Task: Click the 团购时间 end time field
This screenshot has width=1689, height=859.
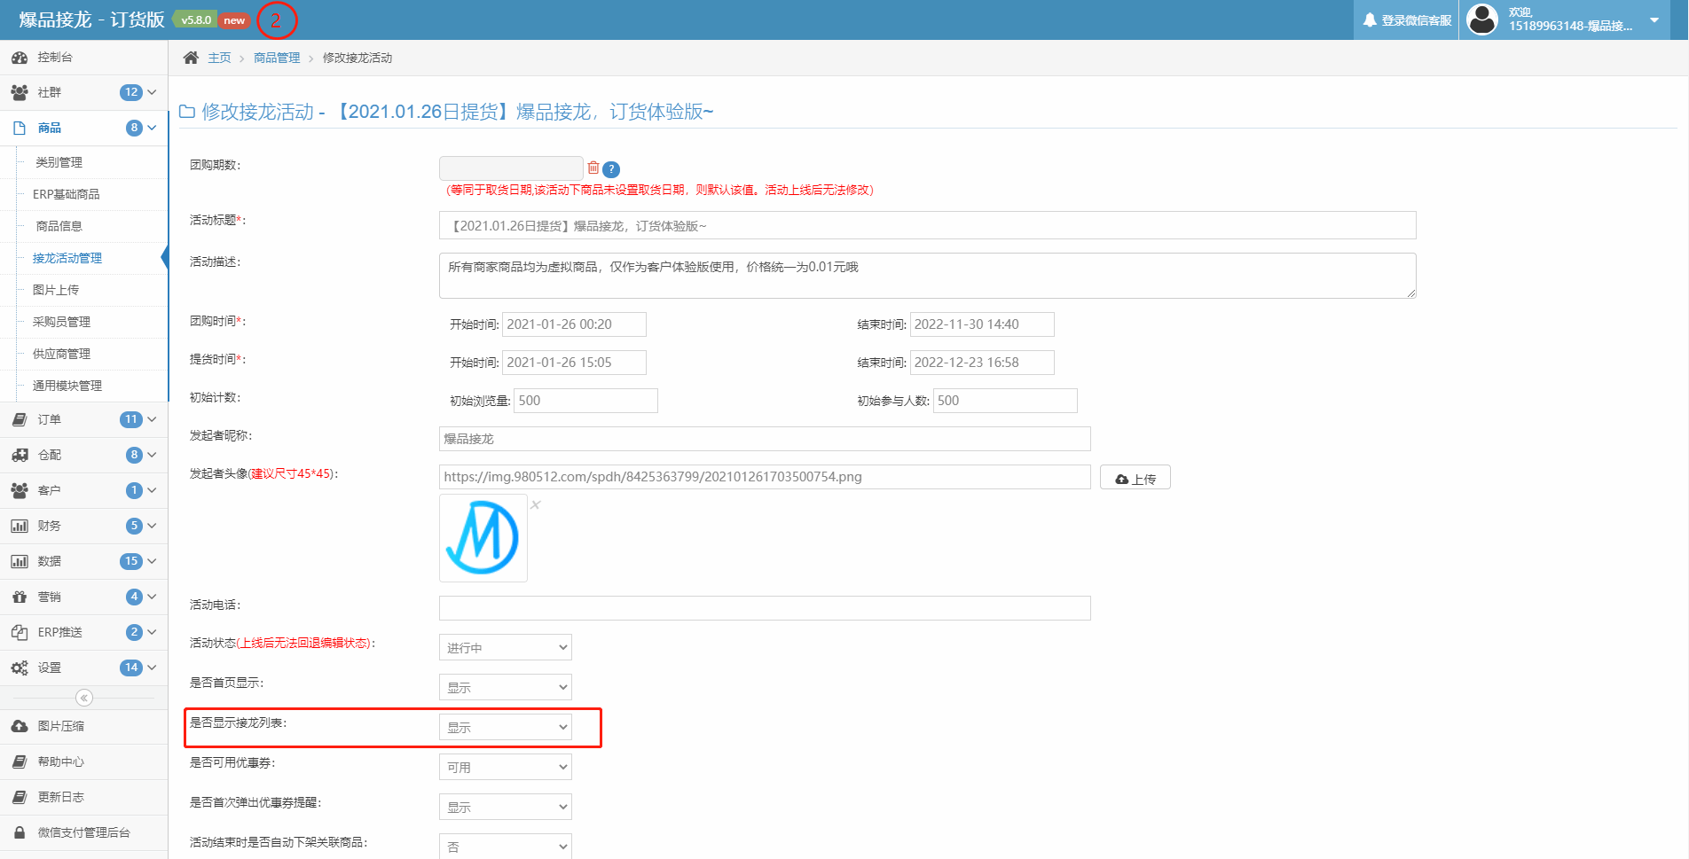Action: tap(982, 324)
